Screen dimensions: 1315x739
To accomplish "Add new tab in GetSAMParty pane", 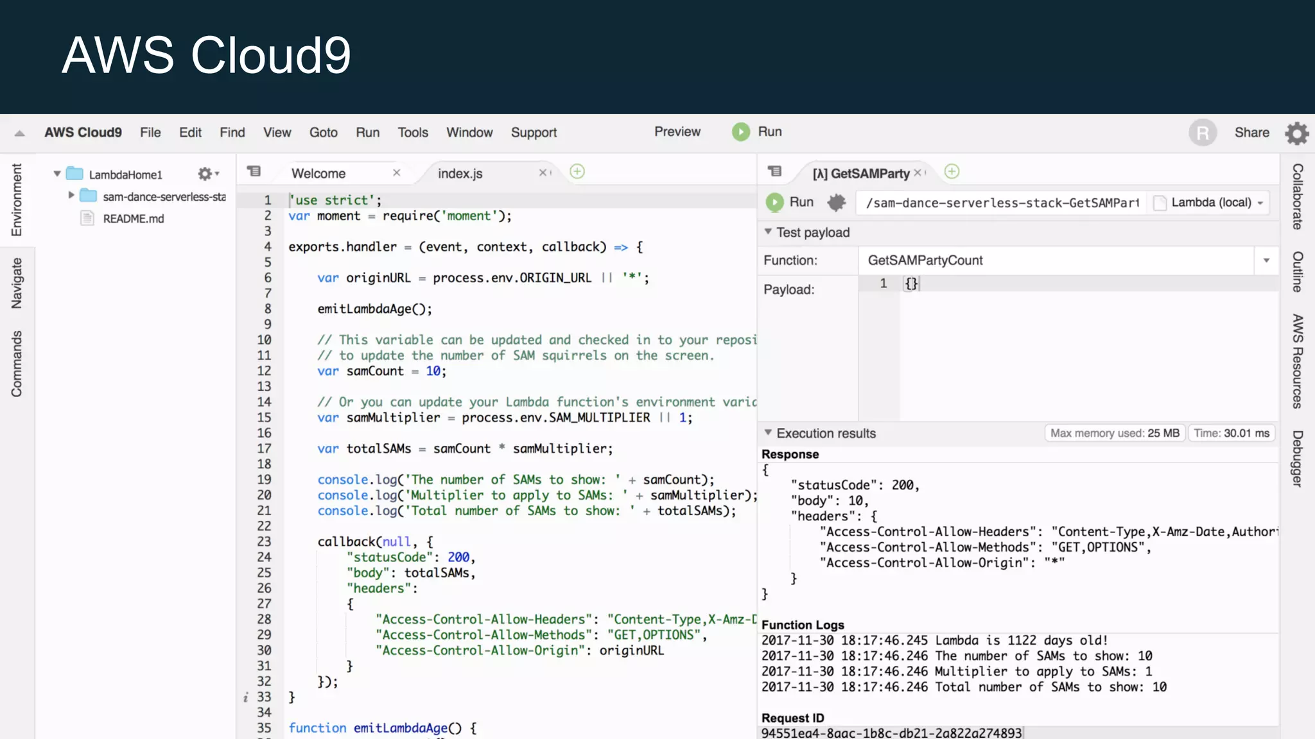I will pyautogui.click(x=952, y=172).
